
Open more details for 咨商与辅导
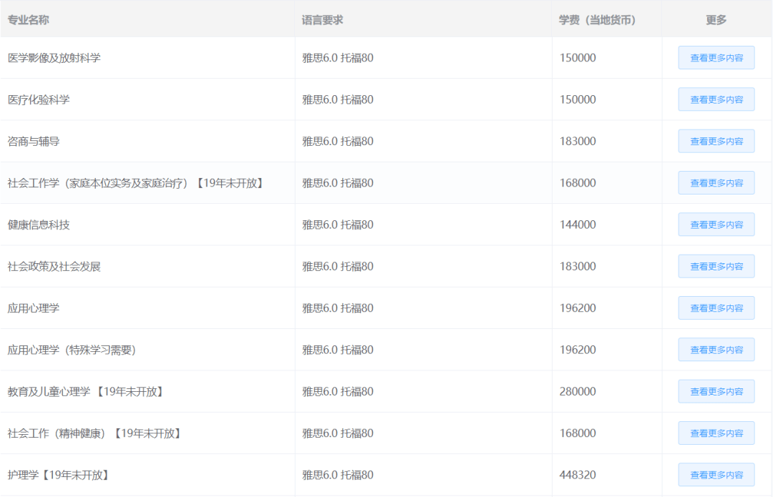coord(716,142)
